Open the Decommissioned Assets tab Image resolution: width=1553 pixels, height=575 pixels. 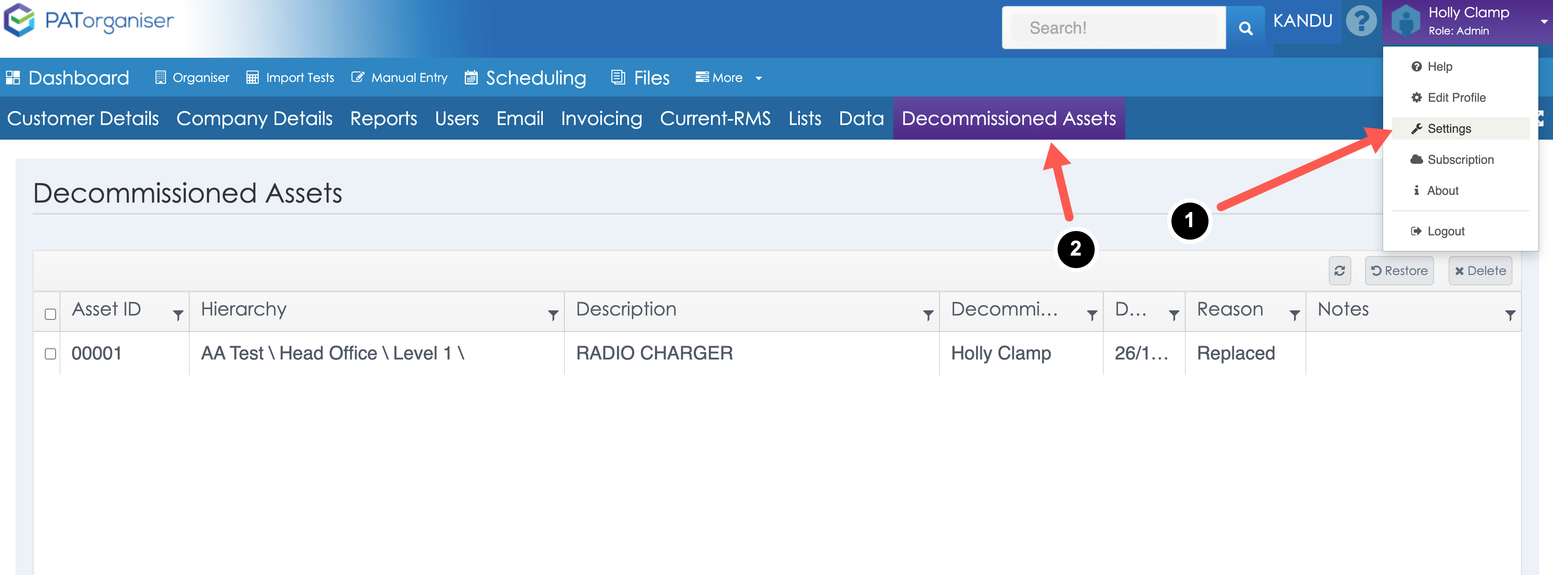point(1008,119)
